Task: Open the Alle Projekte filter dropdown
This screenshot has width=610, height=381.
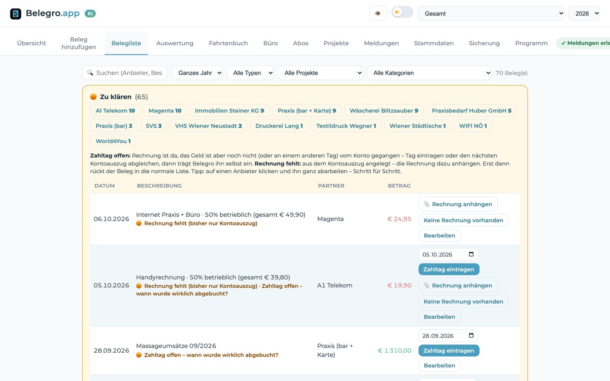Action: (x=320, y=73)
